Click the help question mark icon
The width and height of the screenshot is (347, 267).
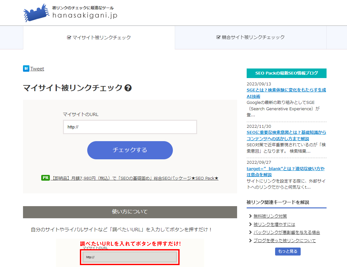click(128, 88)
